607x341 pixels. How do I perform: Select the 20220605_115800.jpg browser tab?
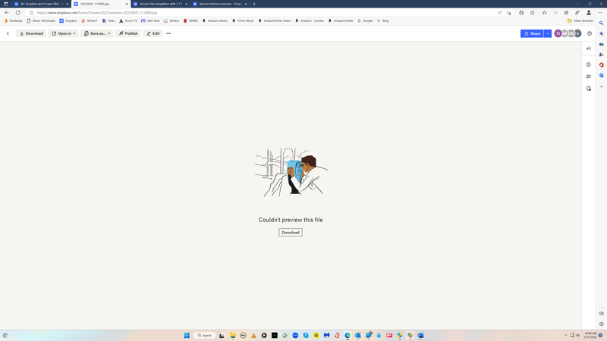click(x=101, y=4)
